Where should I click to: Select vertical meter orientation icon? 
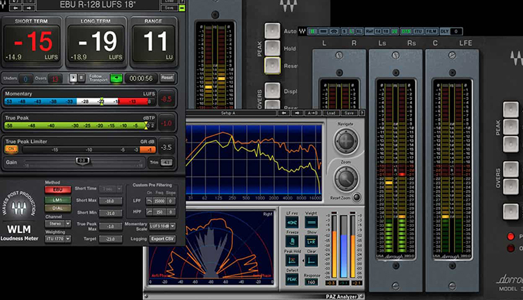tap(312, 31)
